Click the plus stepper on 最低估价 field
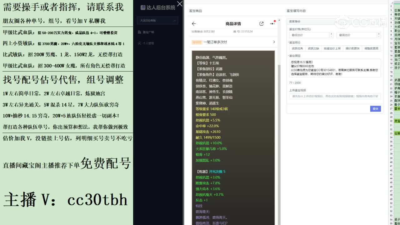 point(331,33)
